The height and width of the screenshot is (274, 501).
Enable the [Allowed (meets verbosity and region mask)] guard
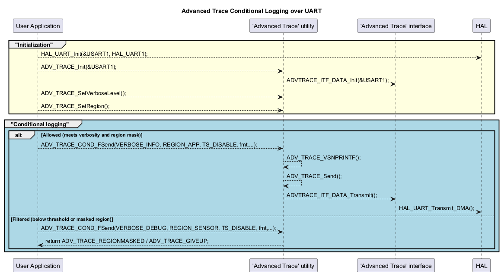coord(92,135)
